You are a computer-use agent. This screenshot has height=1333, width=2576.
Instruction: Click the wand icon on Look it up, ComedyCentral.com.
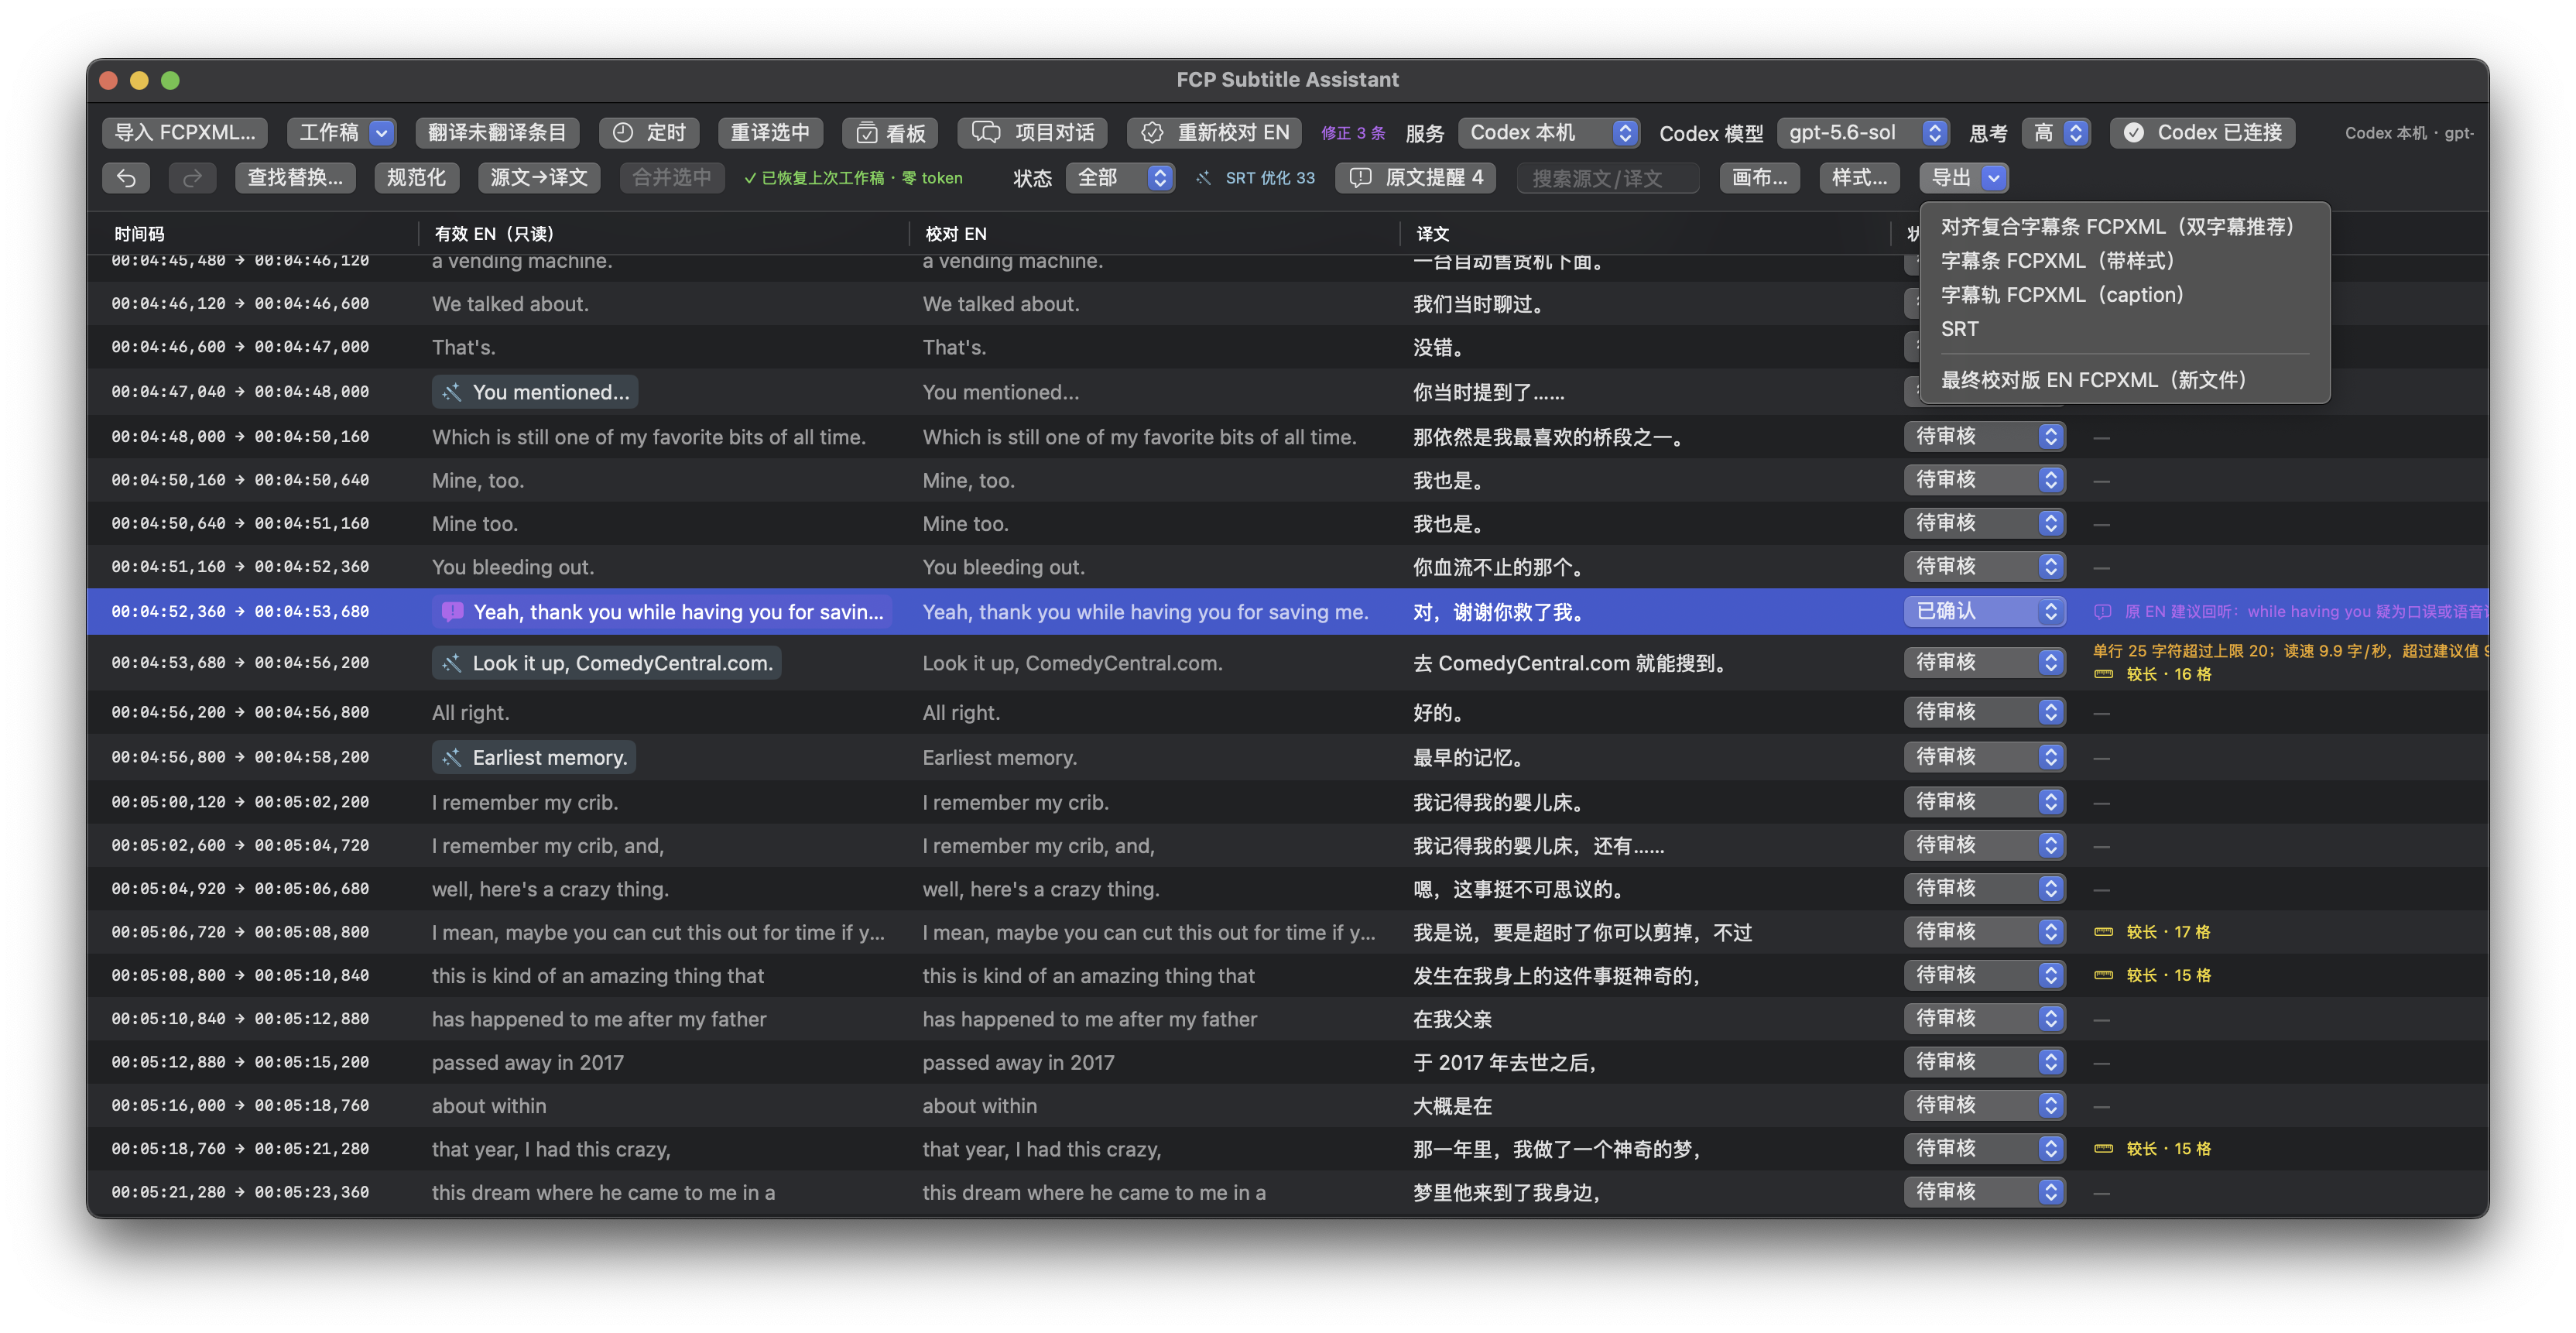452,663
